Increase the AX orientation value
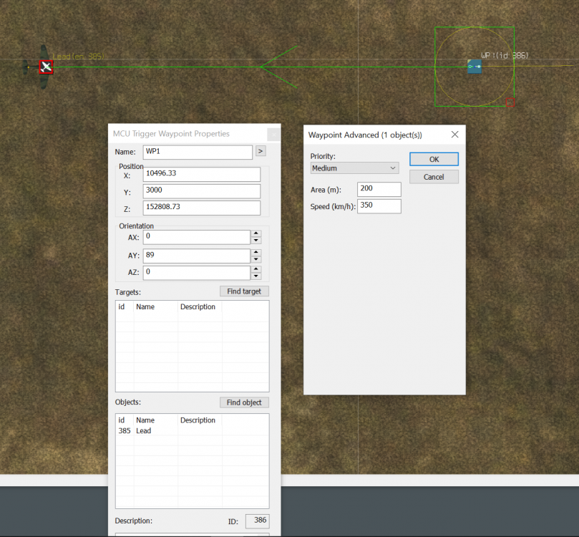 [256, 233]
